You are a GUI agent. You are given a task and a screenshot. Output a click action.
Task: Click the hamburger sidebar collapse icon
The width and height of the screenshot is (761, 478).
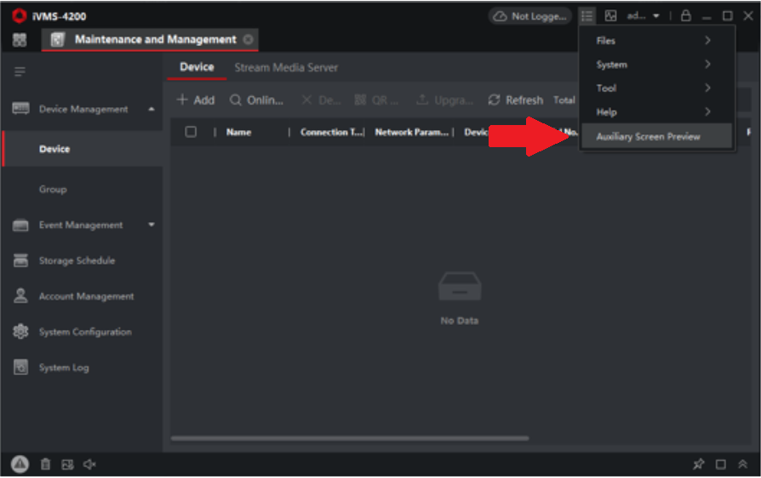pyautogui.click(x=20, y=71)
